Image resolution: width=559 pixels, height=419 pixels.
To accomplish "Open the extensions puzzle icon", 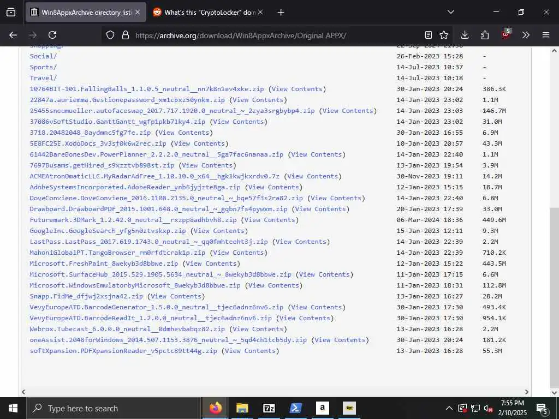I will click(485, 35).
